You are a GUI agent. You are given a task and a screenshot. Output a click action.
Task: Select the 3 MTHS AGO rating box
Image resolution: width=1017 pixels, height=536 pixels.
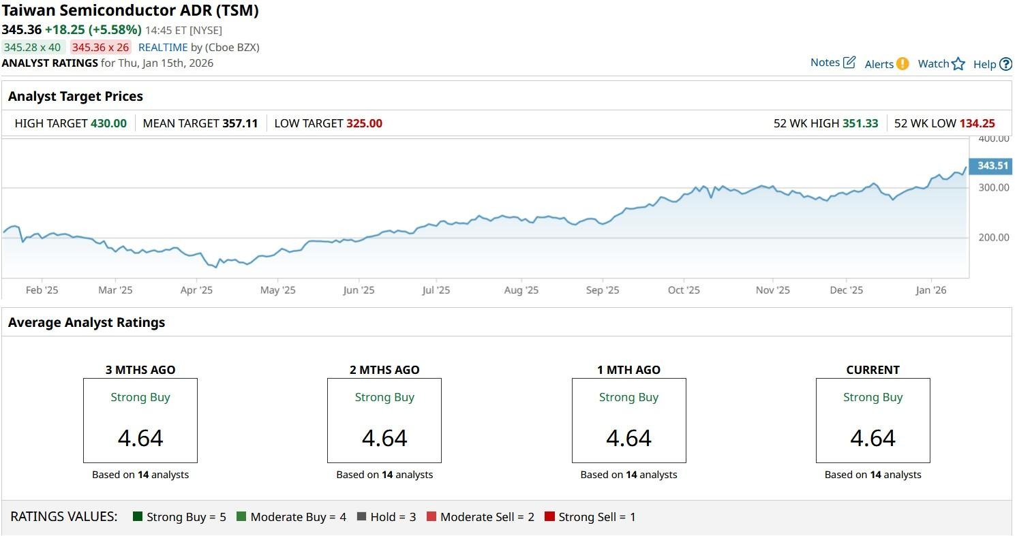pyautogui.click(x=140, y=421)
